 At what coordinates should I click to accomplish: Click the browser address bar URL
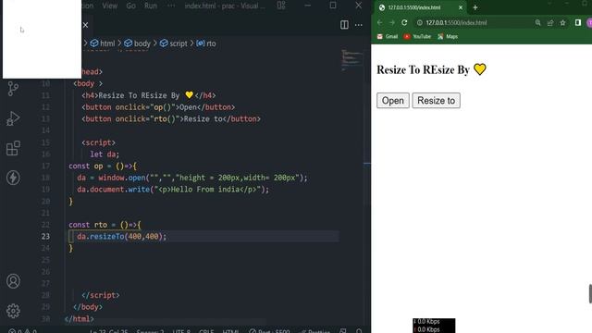click(456, 22)
